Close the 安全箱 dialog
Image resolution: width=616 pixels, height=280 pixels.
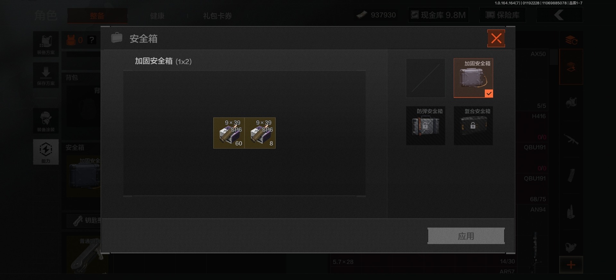click(x=496, y=39)
